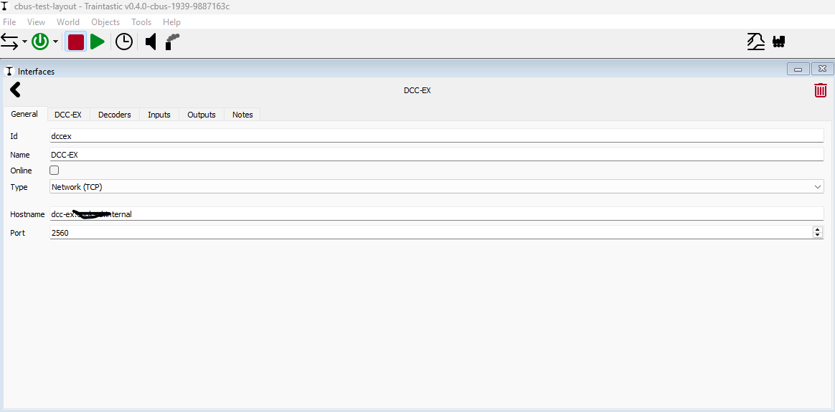Open the clock from the toolbar
Viewport: 835px width, 412px height.
point(124,42)
